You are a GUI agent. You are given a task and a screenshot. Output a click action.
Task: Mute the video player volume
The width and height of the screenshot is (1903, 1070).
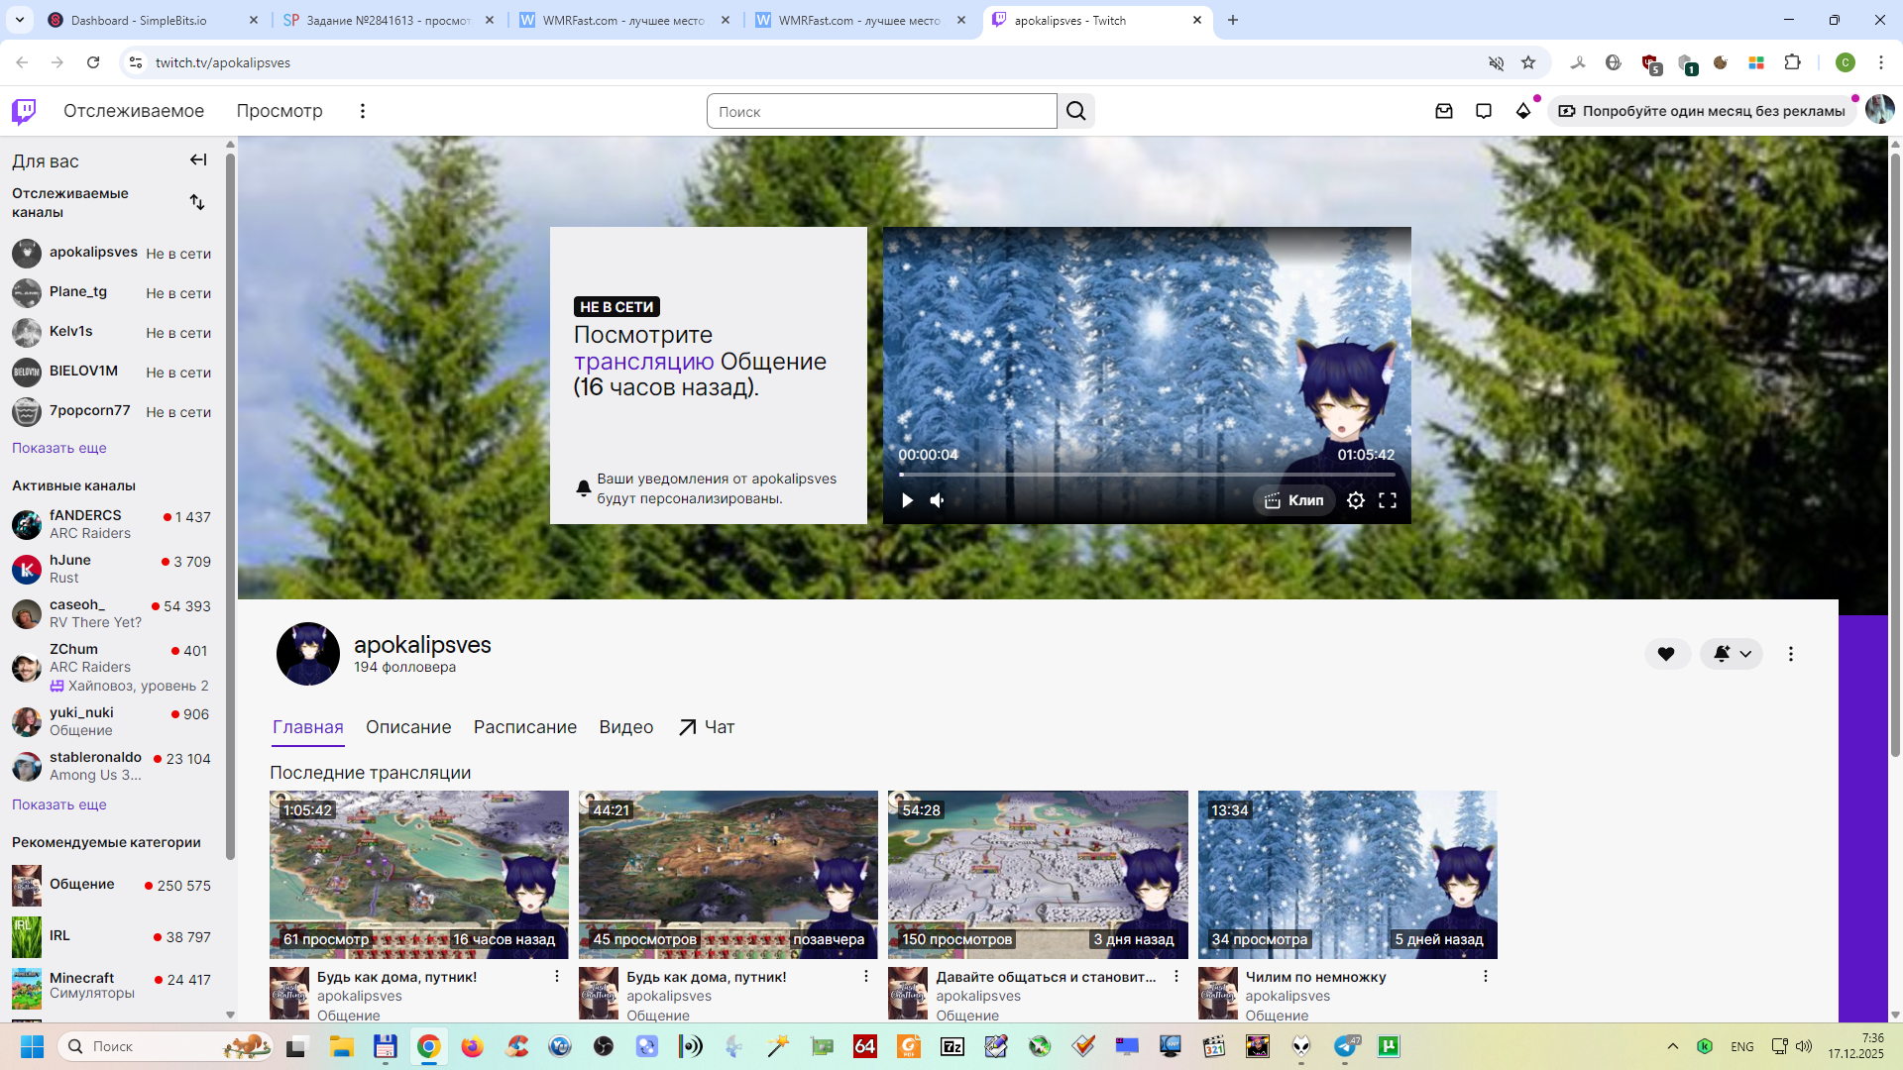tap(937, 500)
